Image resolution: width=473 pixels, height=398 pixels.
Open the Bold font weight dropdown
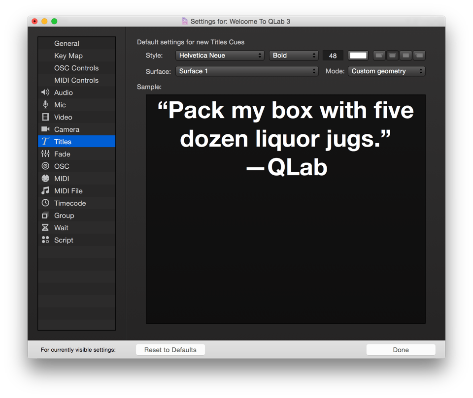pos(294,56)
